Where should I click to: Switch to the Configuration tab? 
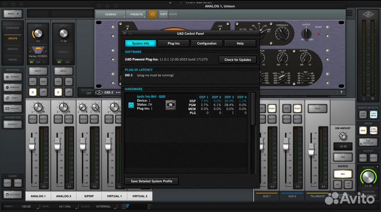(x=207, y=43)
